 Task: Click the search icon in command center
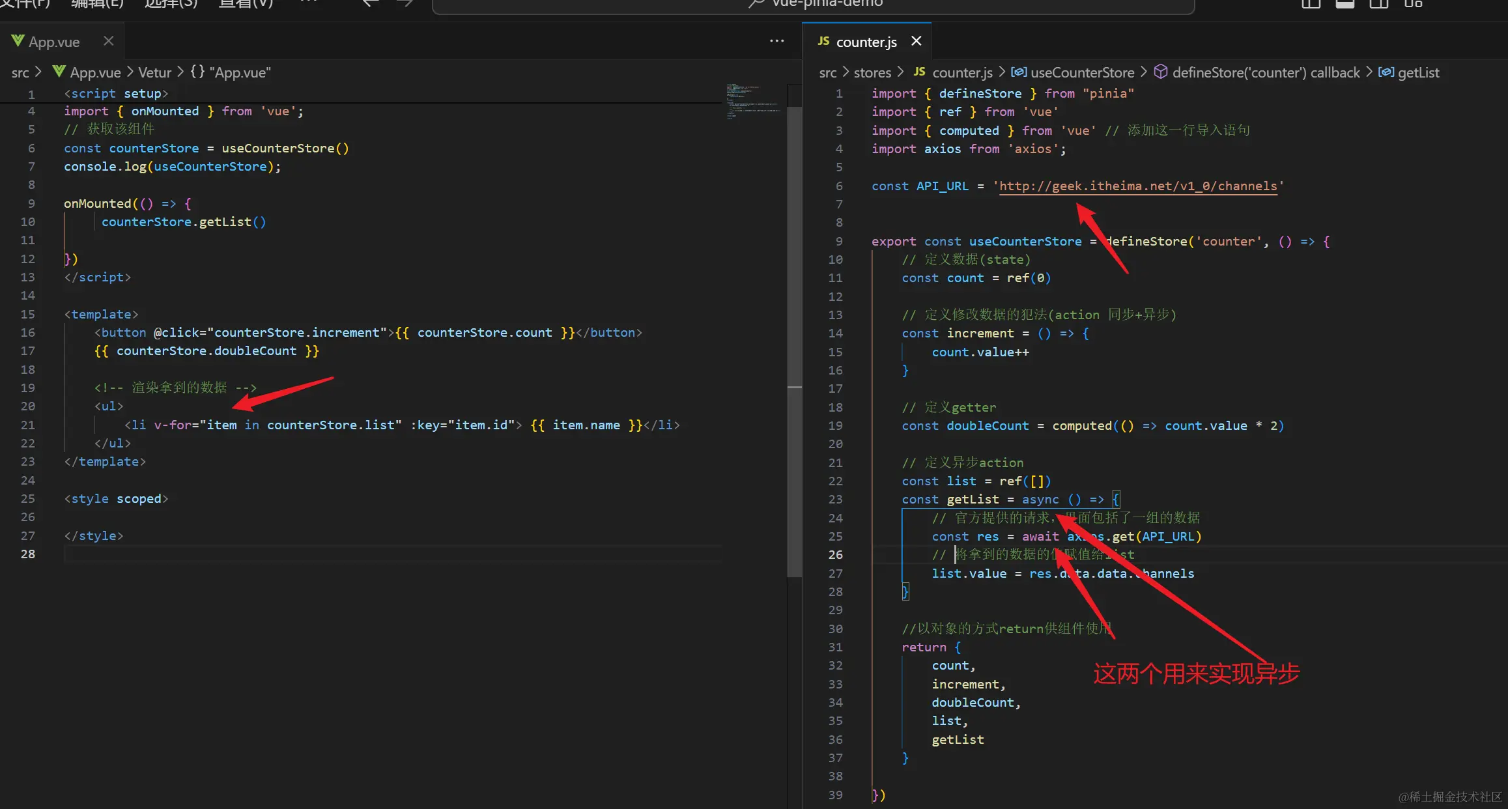point(756,3)
